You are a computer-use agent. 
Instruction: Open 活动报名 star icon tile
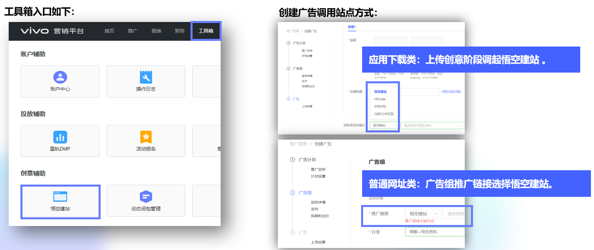coord(146,138)
